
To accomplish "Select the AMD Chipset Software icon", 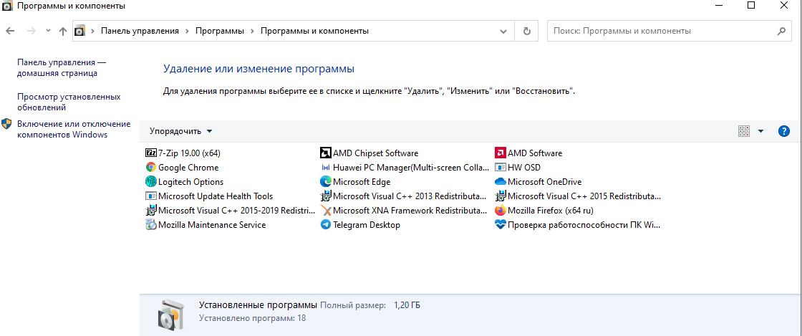I will [x=325, y=153].
